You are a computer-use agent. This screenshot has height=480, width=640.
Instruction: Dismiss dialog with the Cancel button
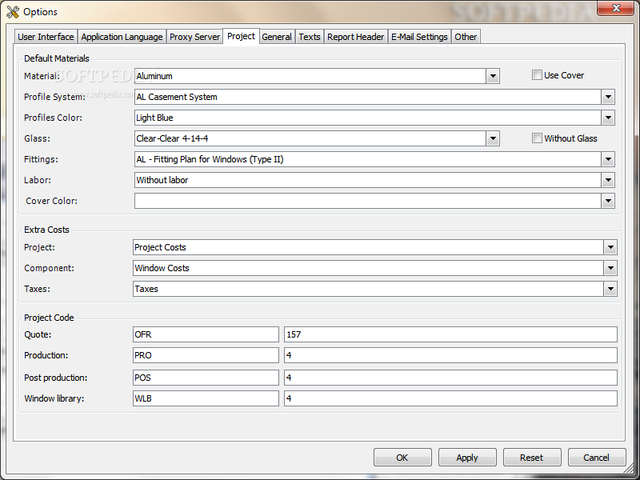tap(597, 458)
